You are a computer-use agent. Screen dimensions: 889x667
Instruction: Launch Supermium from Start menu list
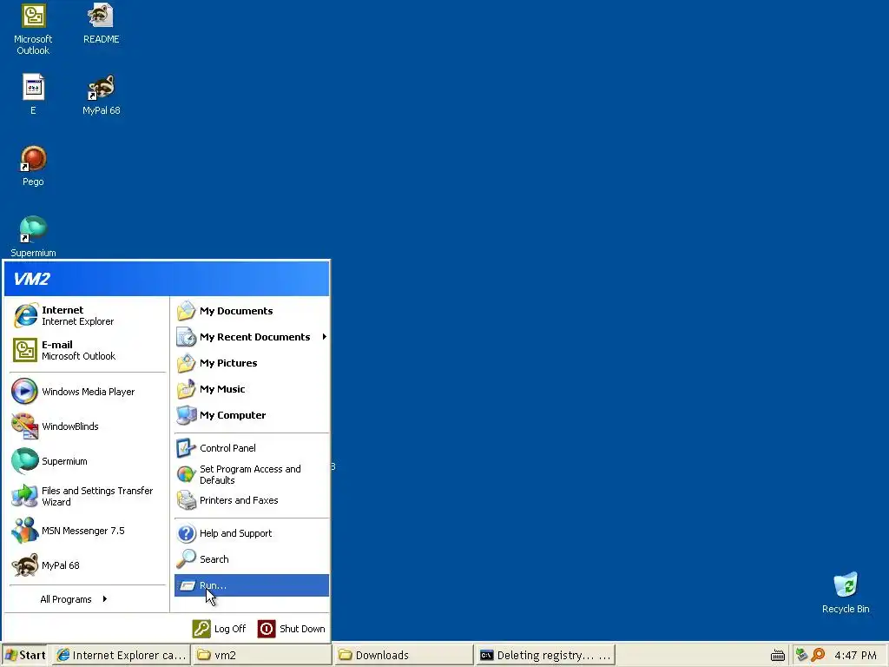pyautogui.click(x=88, y=461)
